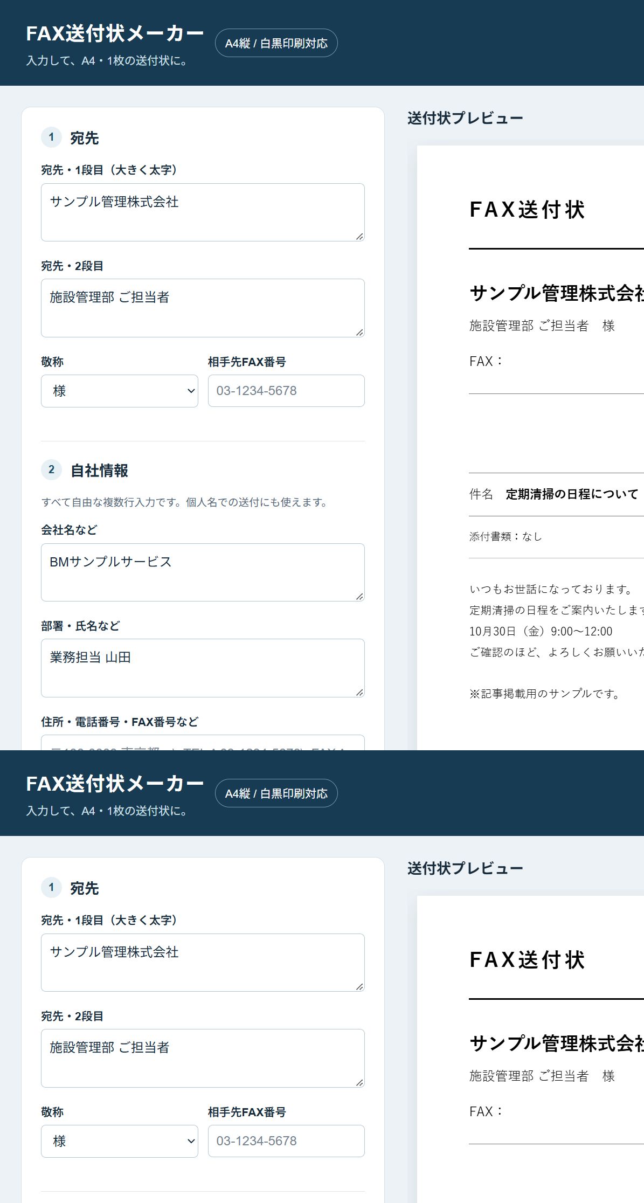The height and width of the screenshot is (1203, 644).
Task: Click the upper preview's 施設管理部 ご担当者 様 line
Action: (542, 326)
